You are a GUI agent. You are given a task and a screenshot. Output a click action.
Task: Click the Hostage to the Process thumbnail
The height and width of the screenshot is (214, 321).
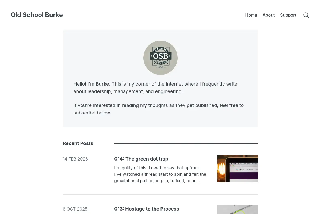[238, 210]
